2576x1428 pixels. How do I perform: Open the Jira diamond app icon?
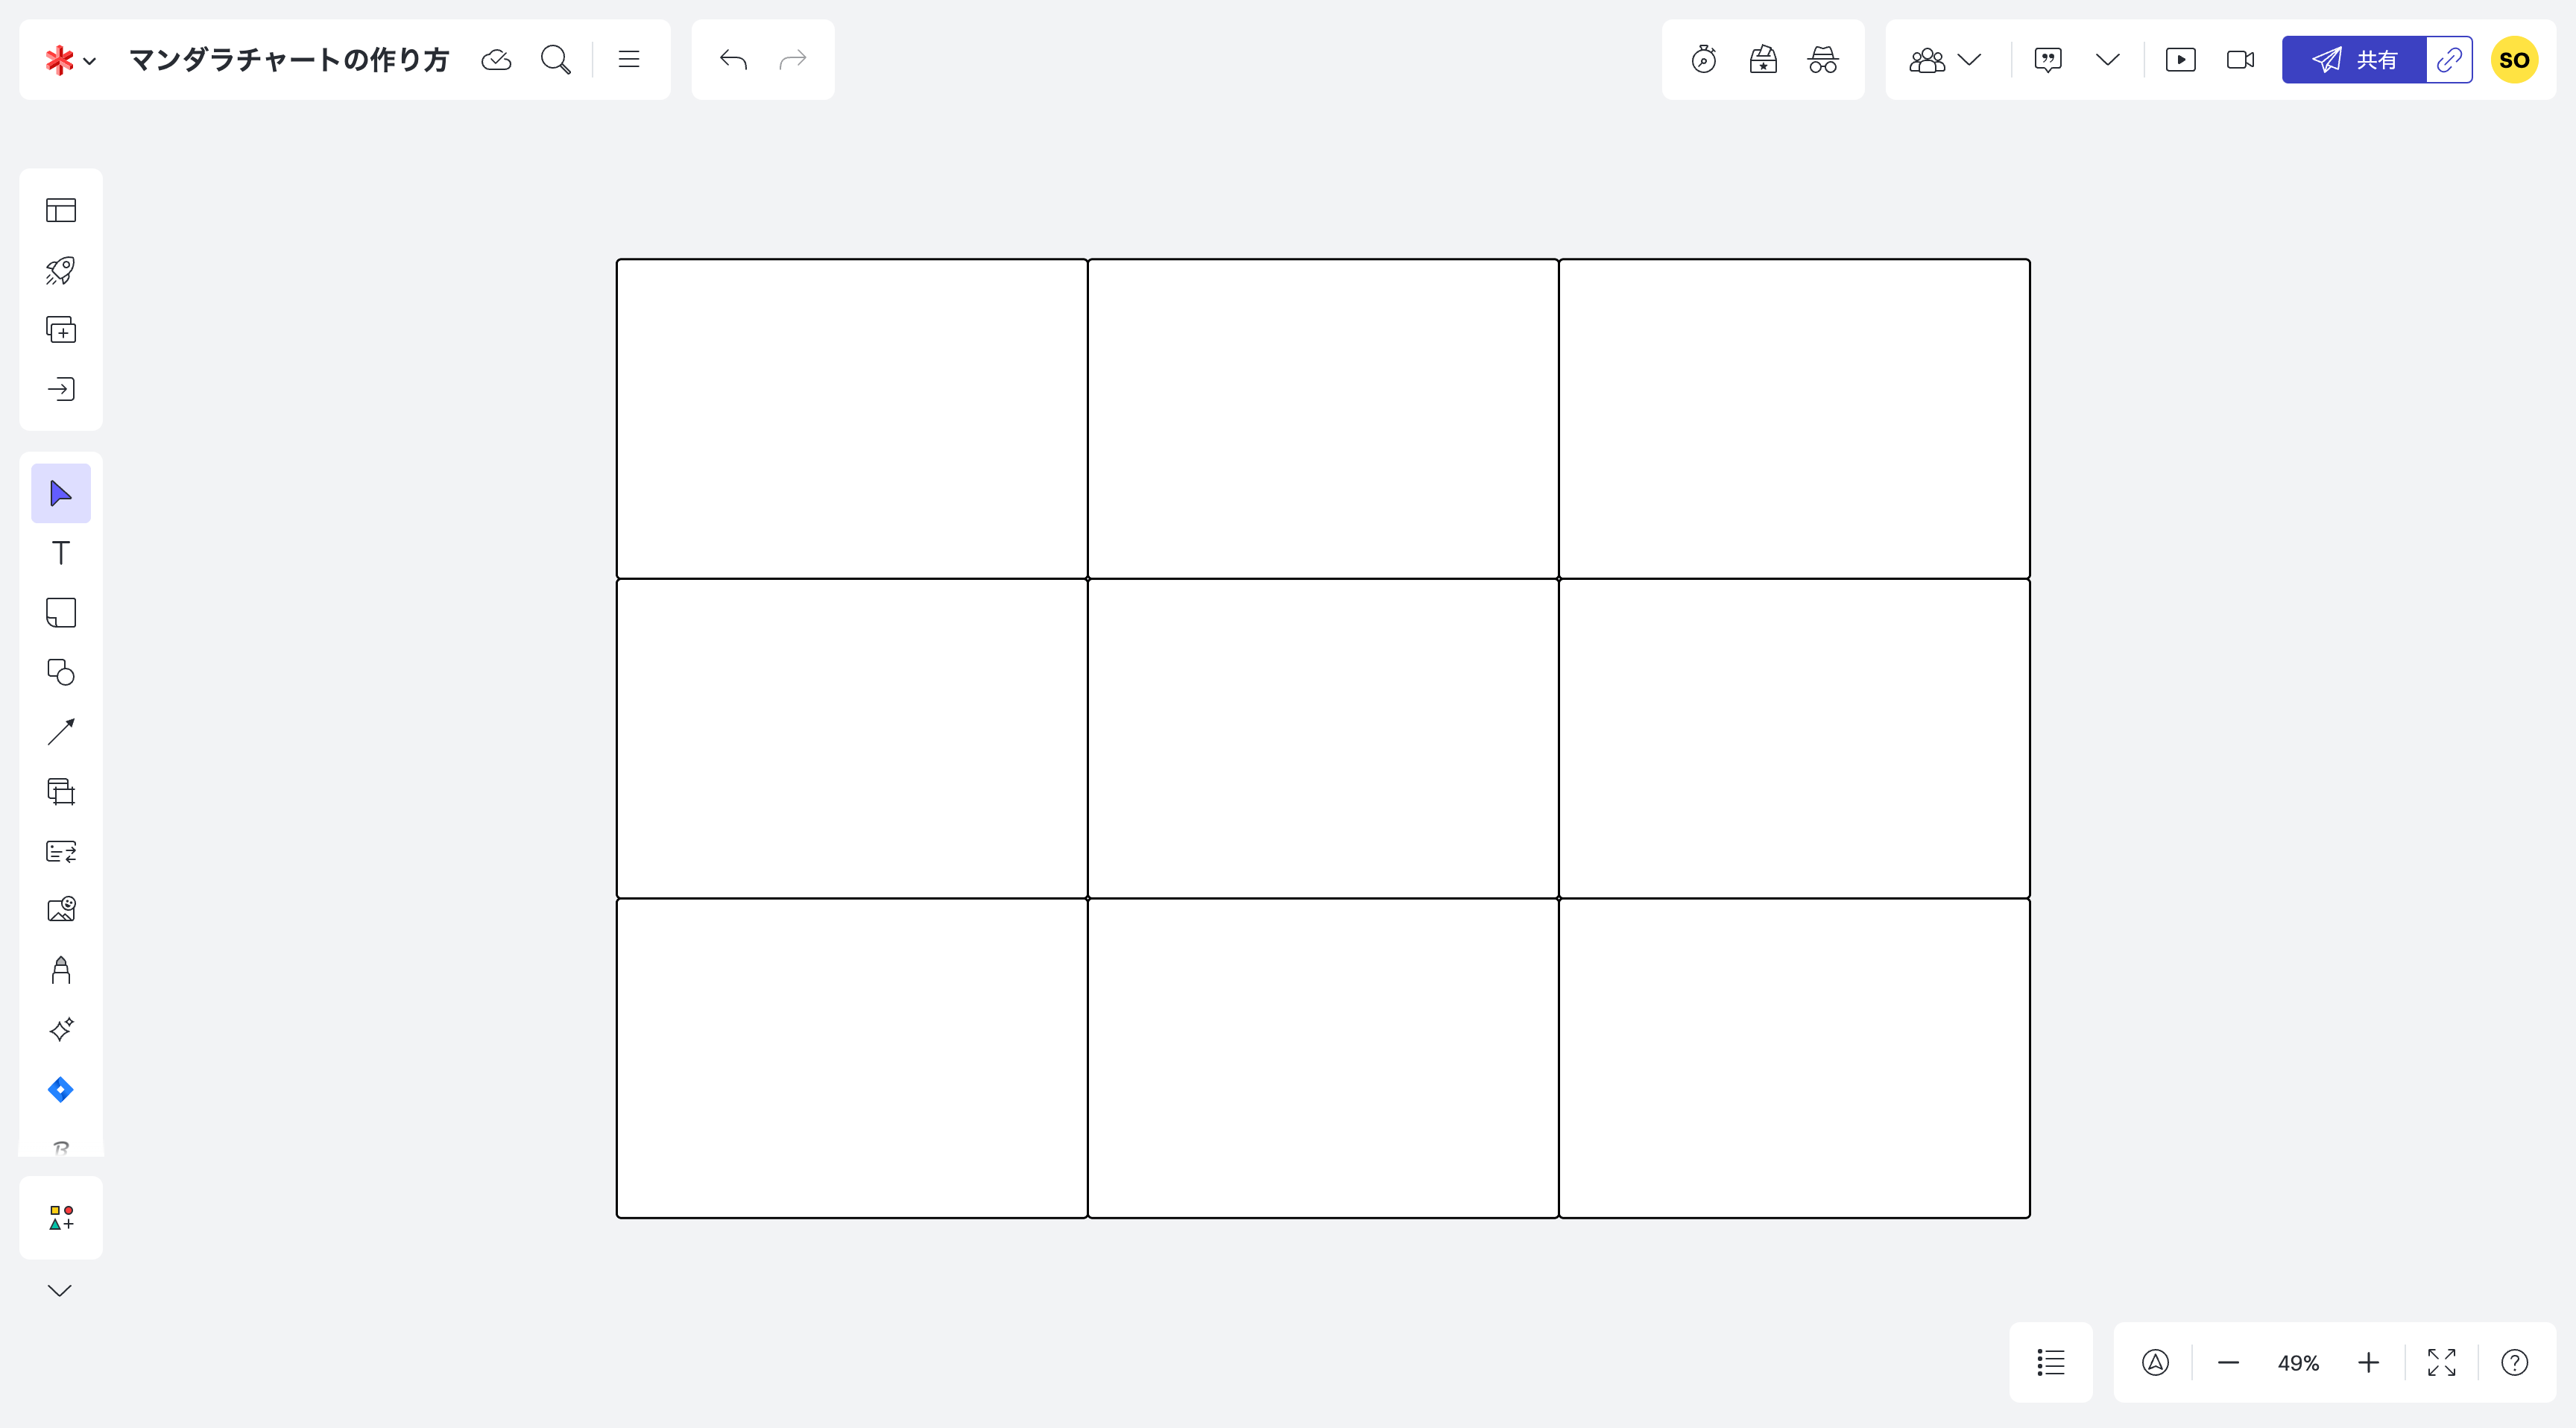coord(61,1089)
